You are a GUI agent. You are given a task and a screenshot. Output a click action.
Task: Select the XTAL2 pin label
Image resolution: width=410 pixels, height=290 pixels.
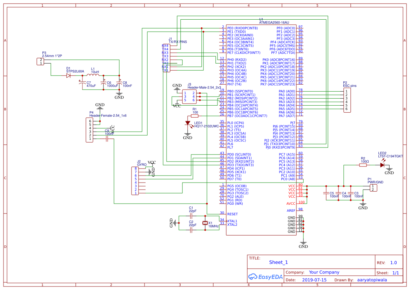(x=232, y=225)
